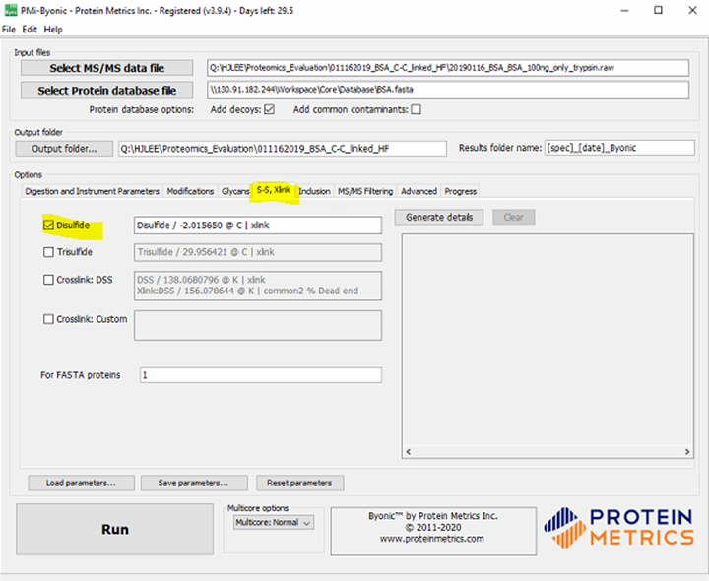Image resolution: width=709 pixels, height=581 pixels.
Task: Switch to Digestion and Instrument Parameters tab
Action: pos(93,191)
